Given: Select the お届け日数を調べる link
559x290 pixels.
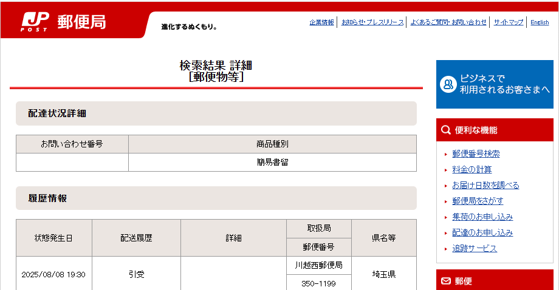Looking at the screenshot, I should [x=485, y=186].
